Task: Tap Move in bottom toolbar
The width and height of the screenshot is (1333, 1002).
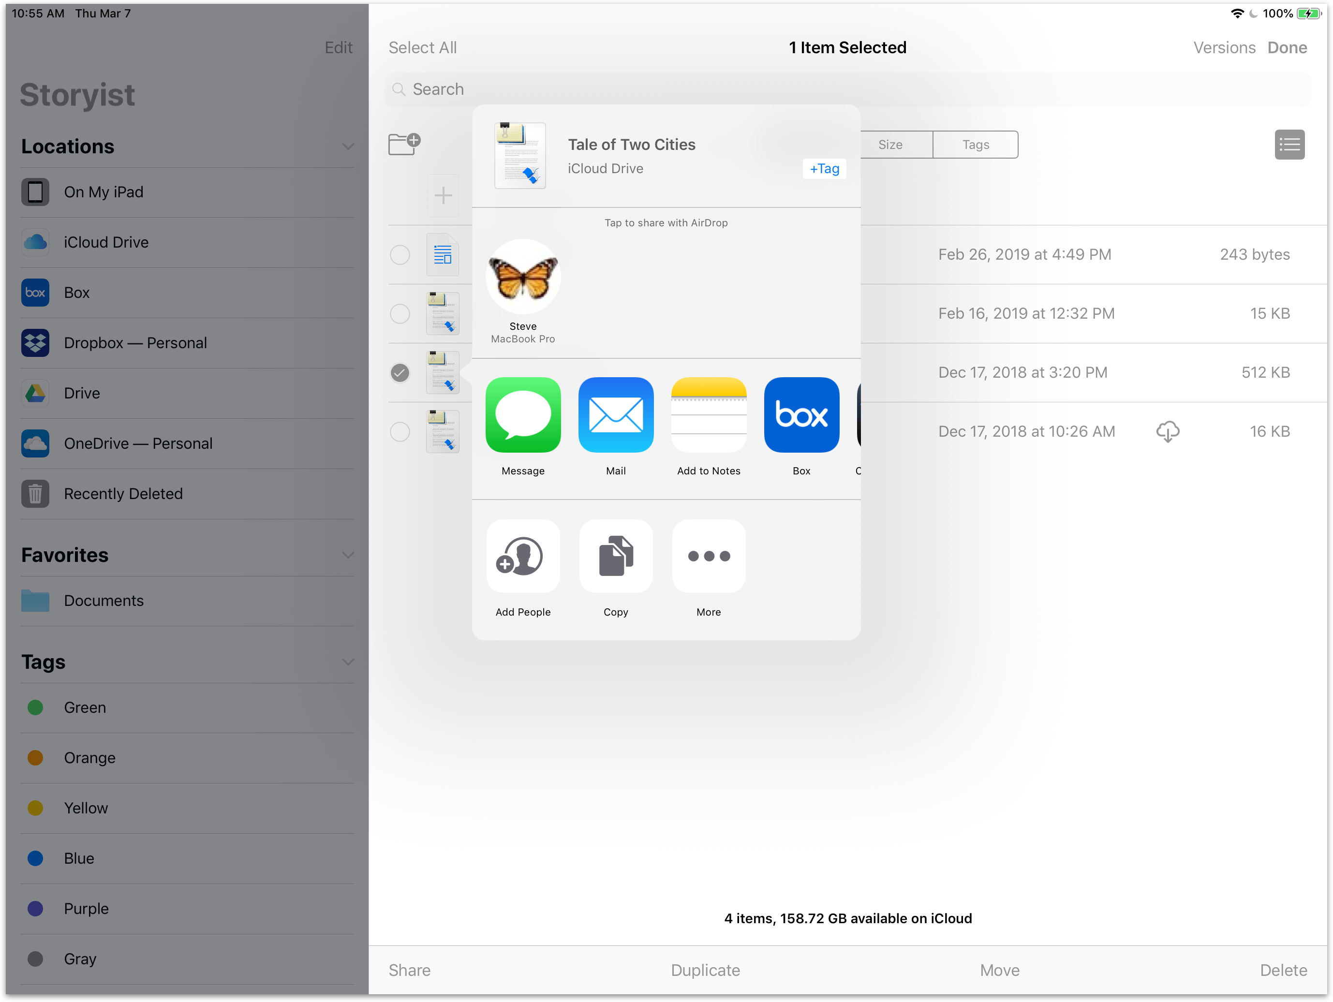Action: [999, 970]
